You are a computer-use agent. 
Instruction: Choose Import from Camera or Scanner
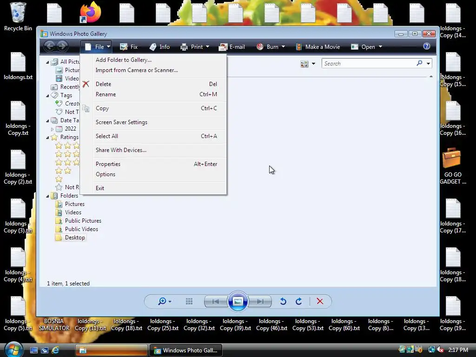click(137, 70)
